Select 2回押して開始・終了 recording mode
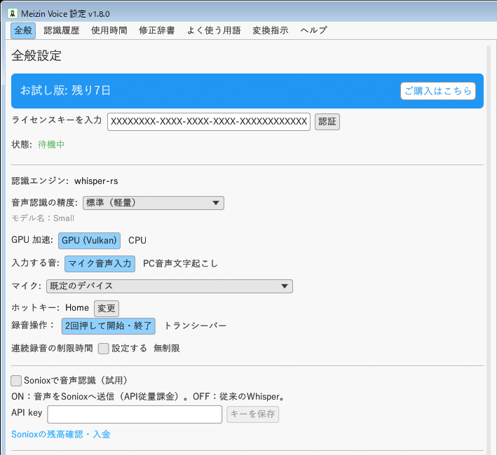Screen dimensions: 497x455 click(109, 326)
